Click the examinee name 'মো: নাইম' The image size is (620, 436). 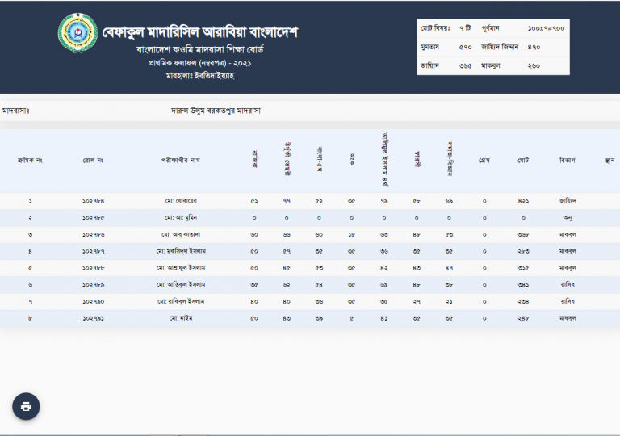[181, 318]
